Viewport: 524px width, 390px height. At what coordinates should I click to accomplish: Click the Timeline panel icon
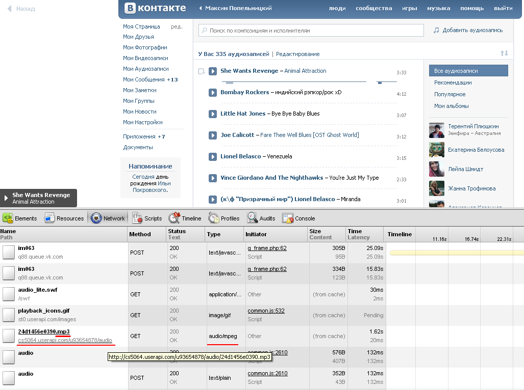(x=174, y=218)
